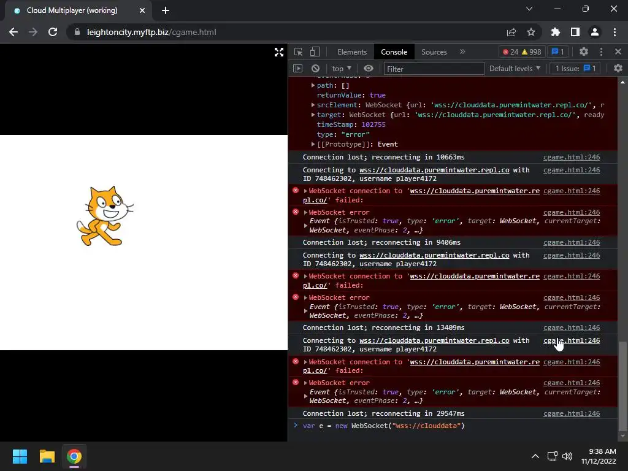The height and width of the screenshot is (471, 628).
Task: Show more DevTools tabs
Action: (462, 52)
